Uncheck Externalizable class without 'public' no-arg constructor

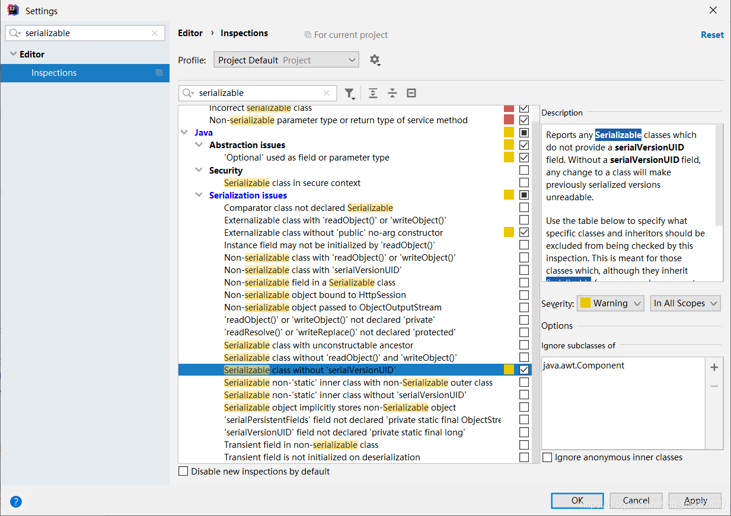pyautogui.click(x=524, y=232)
